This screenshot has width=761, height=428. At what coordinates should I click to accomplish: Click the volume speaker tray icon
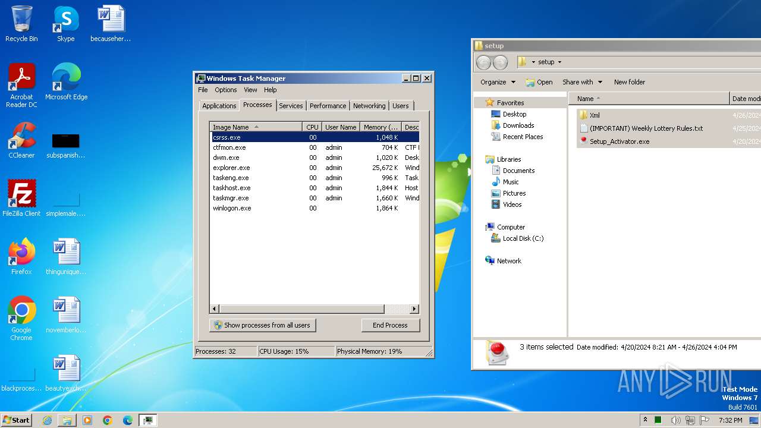coord(675,420)
